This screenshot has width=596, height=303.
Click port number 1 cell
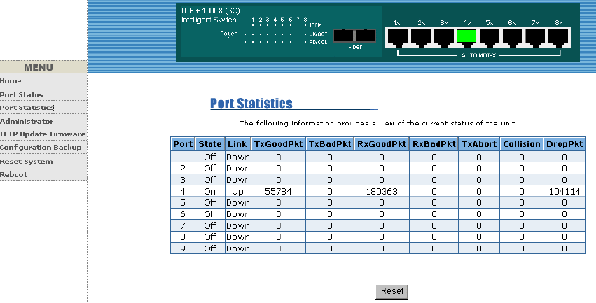(x=183, y=157)
